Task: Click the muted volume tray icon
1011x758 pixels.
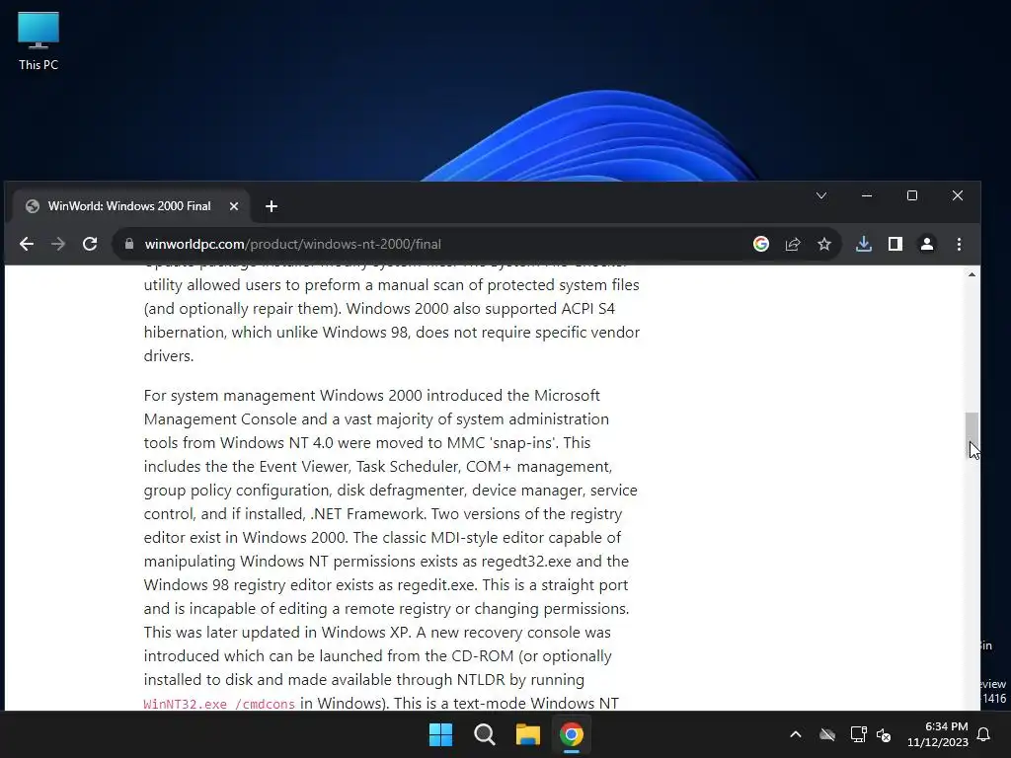Action: pos(884,734)
